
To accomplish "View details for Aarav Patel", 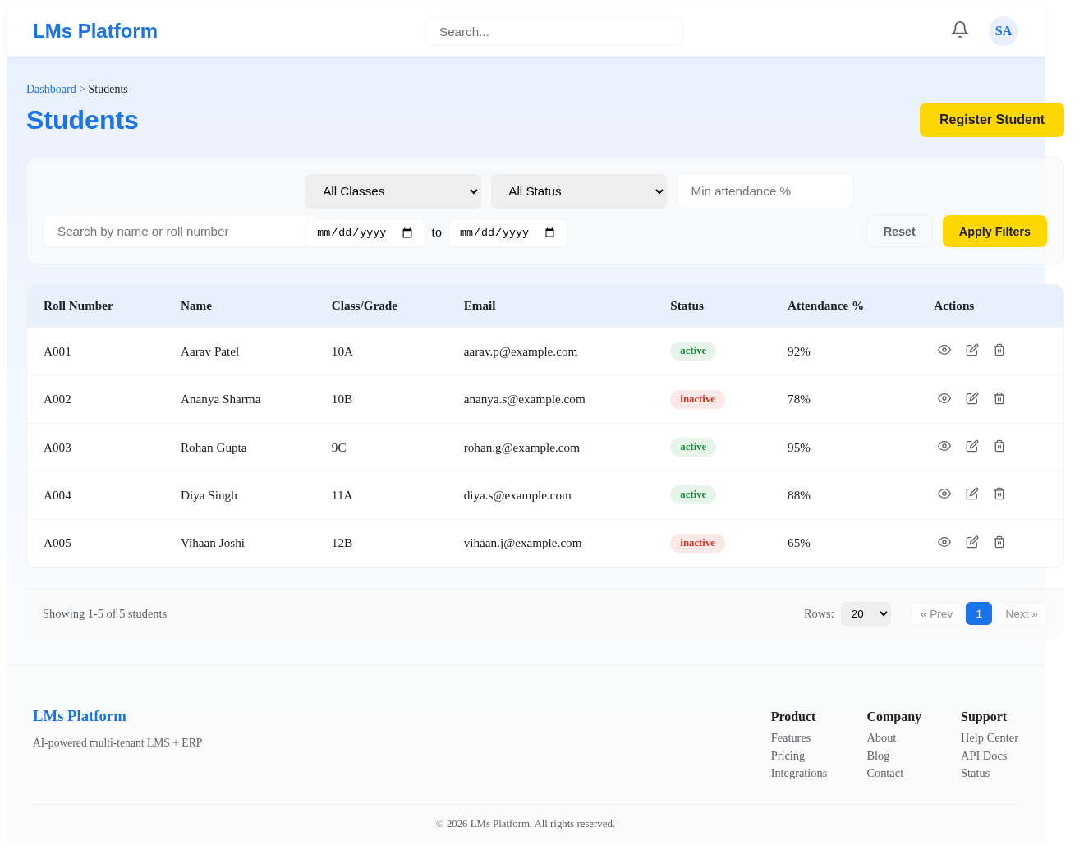I will [944, 351].
